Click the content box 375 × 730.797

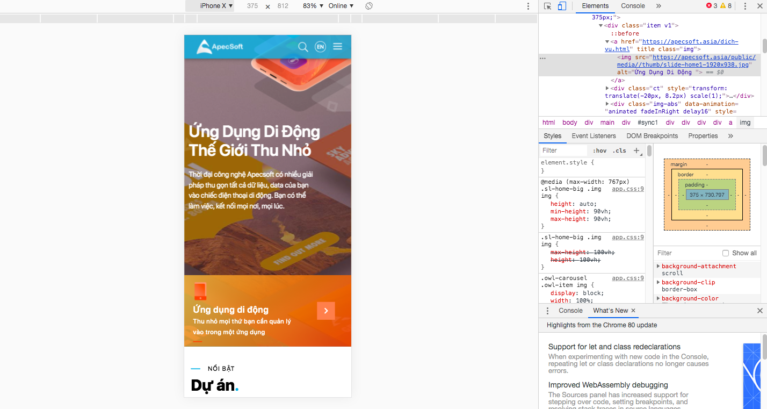[707, 195]
